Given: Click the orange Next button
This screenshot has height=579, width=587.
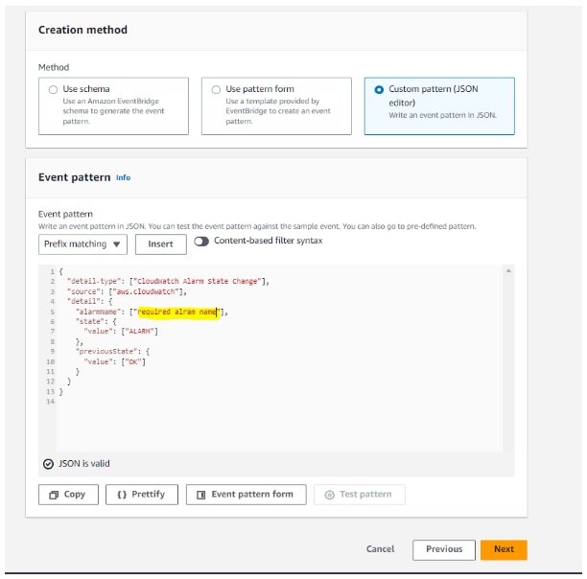Looking at the screenshot, I should (x=504, y=549).
